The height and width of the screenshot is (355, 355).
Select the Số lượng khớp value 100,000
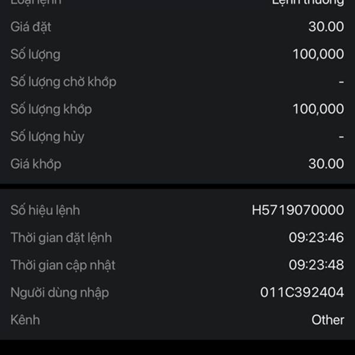click(318, 109)
